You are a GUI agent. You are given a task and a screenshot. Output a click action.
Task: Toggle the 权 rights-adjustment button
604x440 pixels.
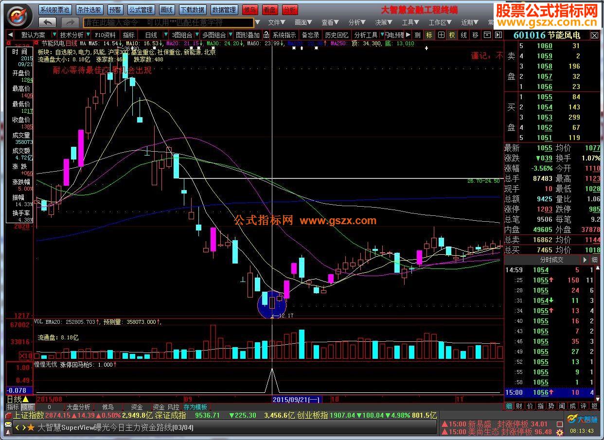coord(452,35)
